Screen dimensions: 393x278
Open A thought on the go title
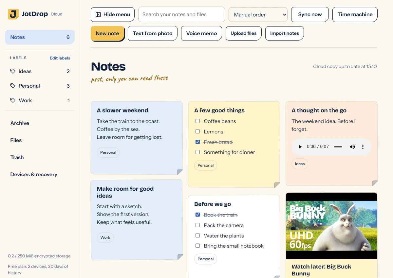pos(319,111)
